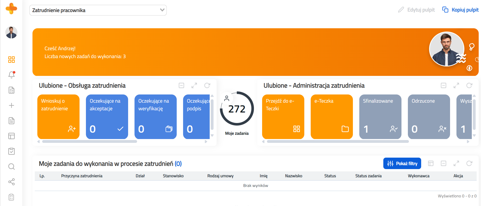Open the e-Teczka tile
The width and height of the screenshot is (481, 206).
click(332, 117)
